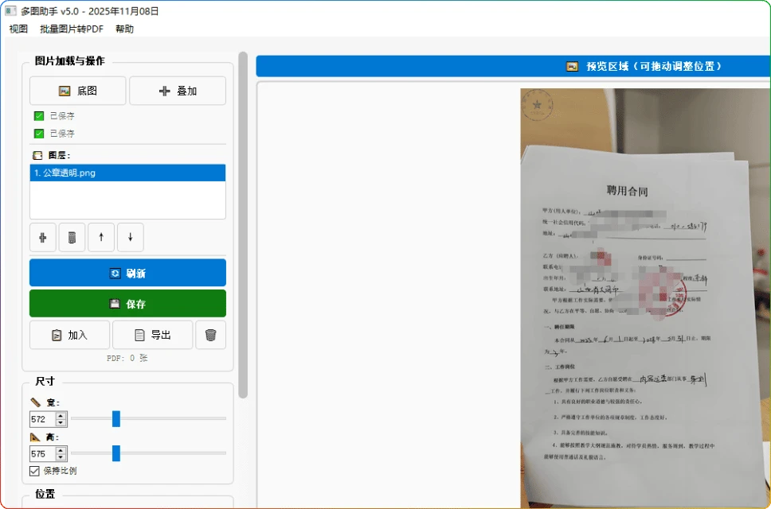Move layer up with the up arrow icon
Viewport: 771px width, 509px height.
point(100,237)
